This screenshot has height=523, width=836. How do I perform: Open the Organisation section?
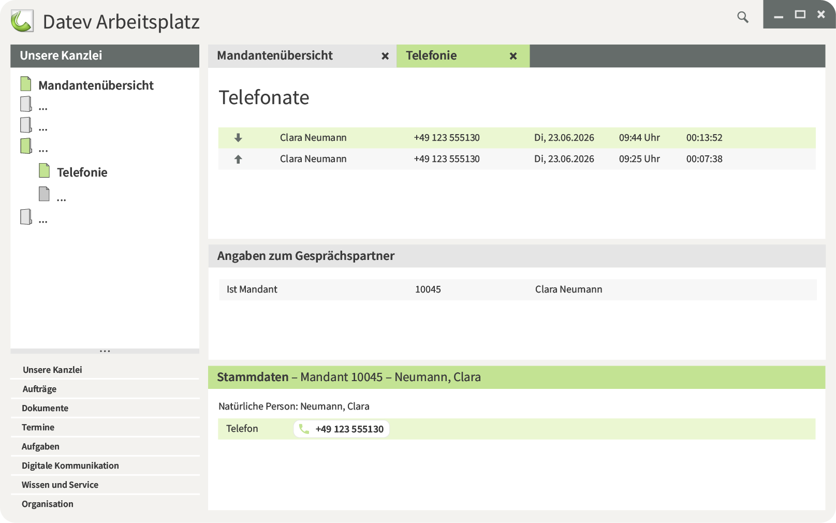click(x=48, y=504)
